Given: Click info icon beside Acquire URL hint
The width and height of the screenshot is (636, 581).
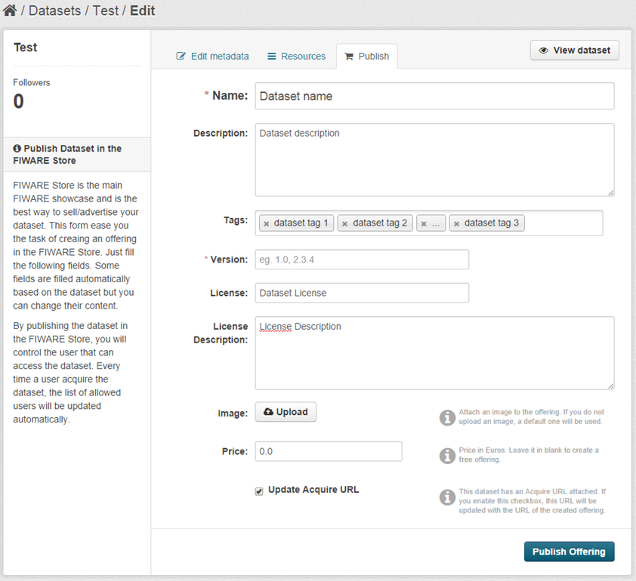Looking at the screenshot, I should coord(447,496).
